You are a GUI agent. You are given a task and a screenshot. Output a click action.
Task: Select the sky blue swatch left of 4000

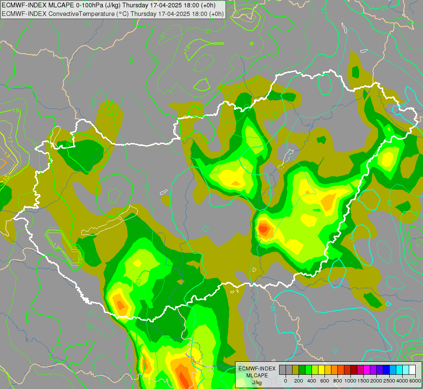393,370
